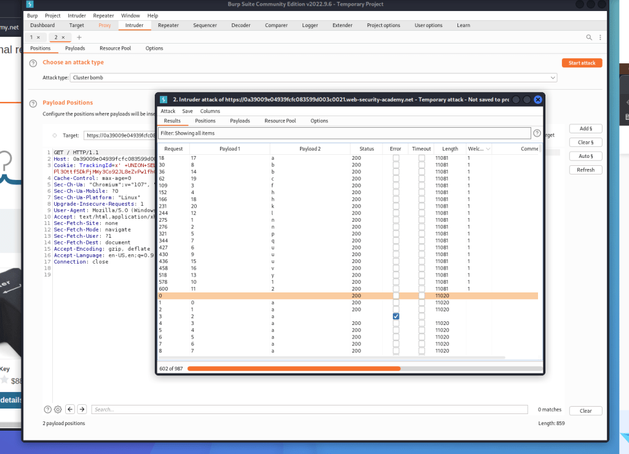The height and width of the screenshot is (454, 629).
Task: Open the Columns menu in attack window
Action: pyautogui.click(x=210, y=111)
